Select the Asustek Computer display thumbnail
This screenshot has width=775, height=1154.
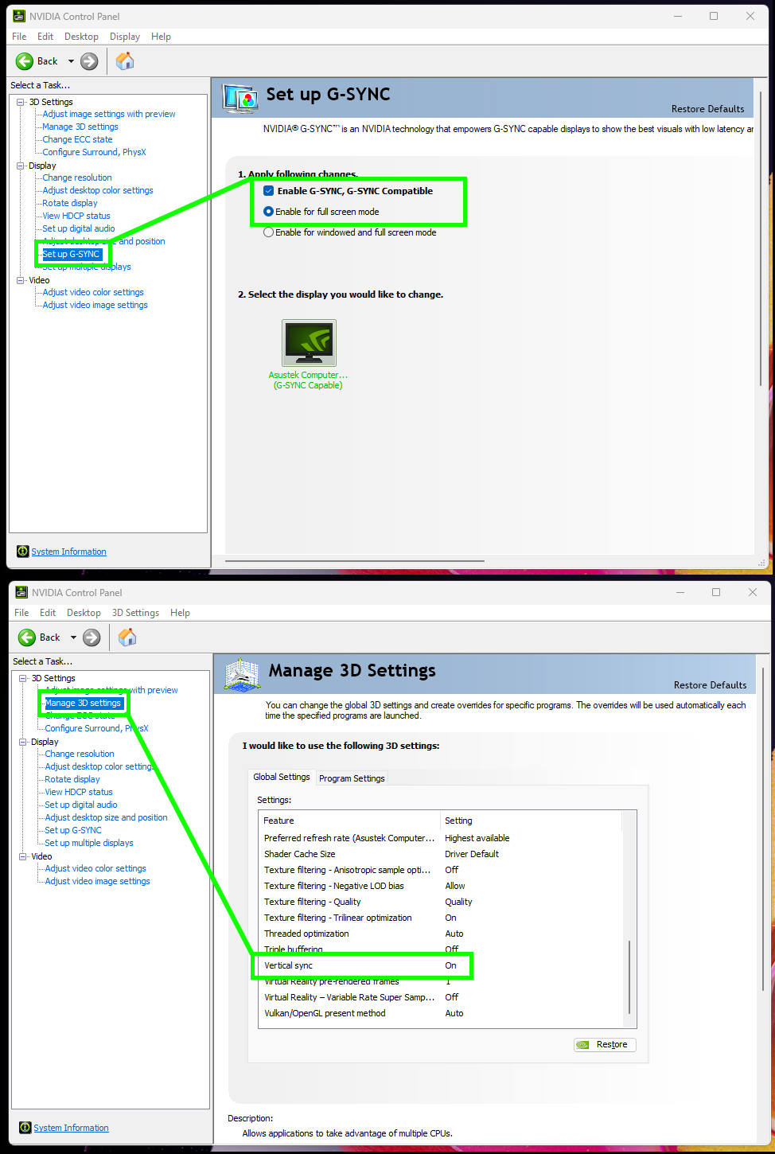[x=308, y=342]
